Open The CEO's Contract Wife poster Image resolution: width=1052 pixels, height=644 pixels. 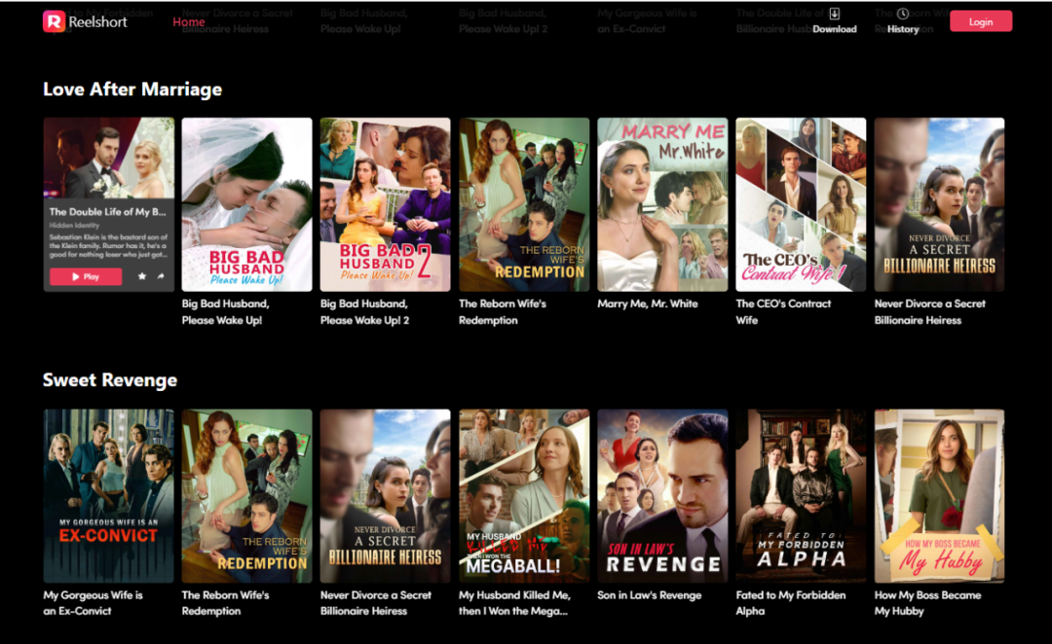801,204
